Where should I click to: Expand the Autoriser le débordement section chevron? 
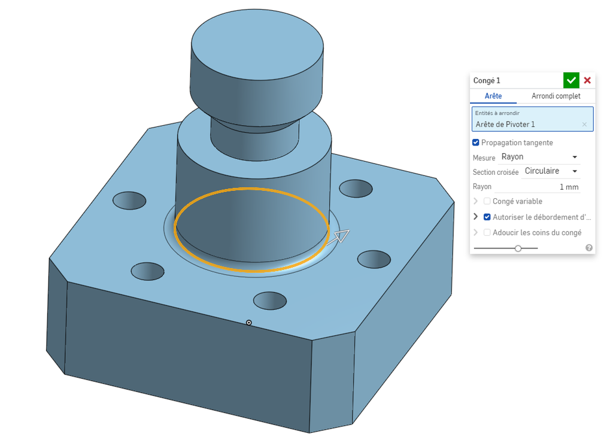[x=476, y=217]
